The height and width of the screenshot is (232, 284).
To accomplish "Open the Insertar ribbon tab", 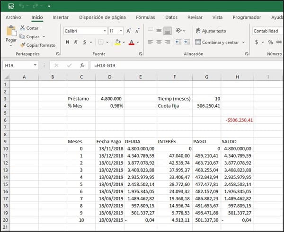I will [60, 17].
